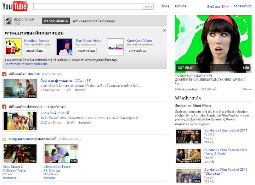This screenshot has width=255, height=185.
Task: Select the กิจกรรมทั้งหมด tab
Action: point(56,21)
